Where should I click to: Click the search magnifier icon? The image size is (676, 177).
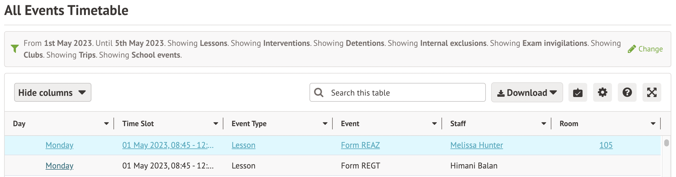tap(319, 93)
